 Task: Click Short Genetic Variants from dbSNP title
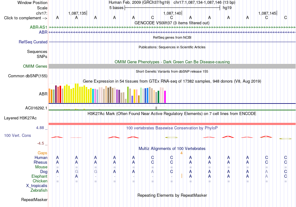click(172, 71)
